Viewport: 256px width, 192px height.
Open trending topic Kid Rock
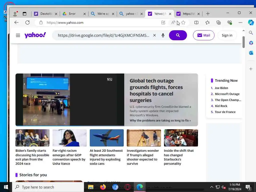pos(221,106)
